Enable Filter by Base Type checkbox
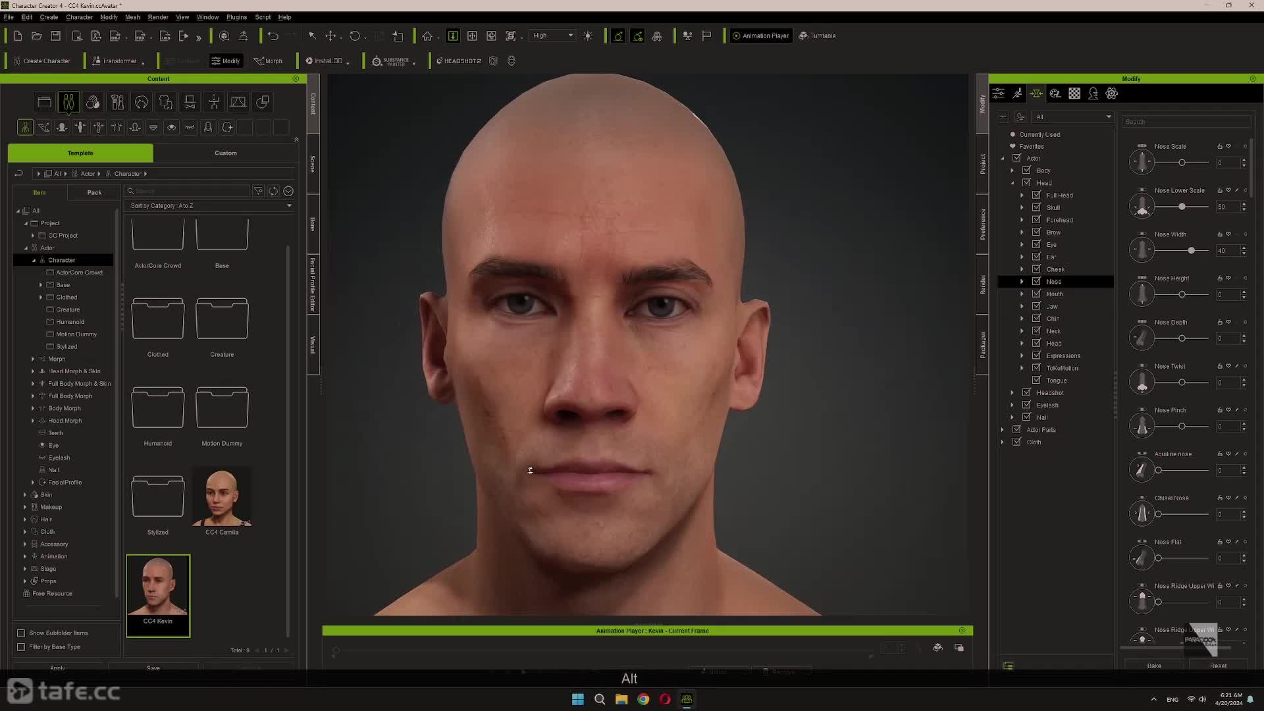 (21, 647)
